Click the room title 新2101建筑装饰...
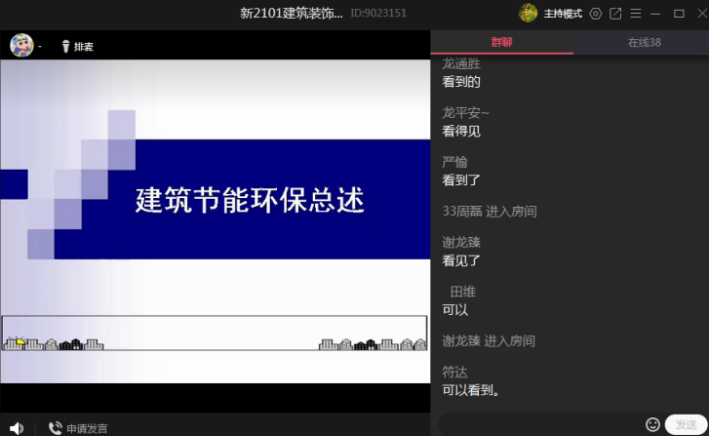 click(x=292, y=13)
